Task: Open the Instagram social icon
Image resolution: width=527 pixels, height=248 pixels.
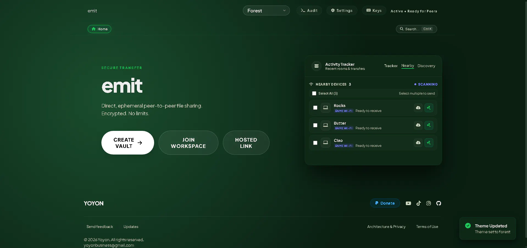Action: point(429,203)
